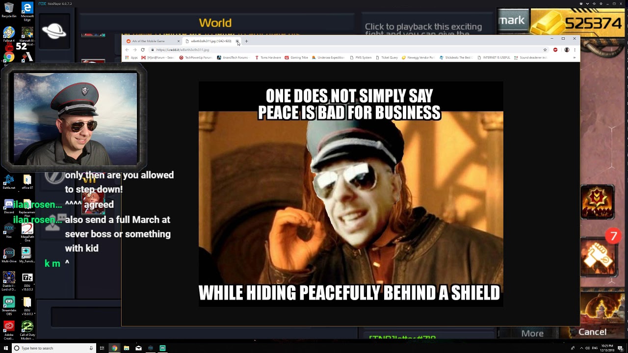Open the Undersea Expedition bookmark
Viewport: 628px width, 353px height.
[329, 57]
